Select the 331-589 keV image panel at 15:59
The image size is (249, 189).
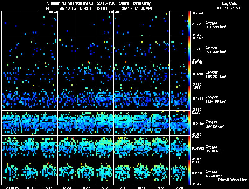tap(179, 24)
